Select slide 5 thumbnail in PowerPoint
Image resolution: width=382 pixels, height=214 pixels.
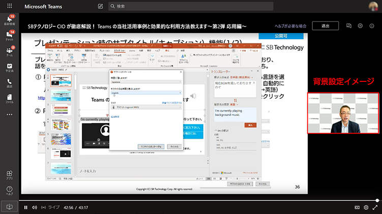61,139
